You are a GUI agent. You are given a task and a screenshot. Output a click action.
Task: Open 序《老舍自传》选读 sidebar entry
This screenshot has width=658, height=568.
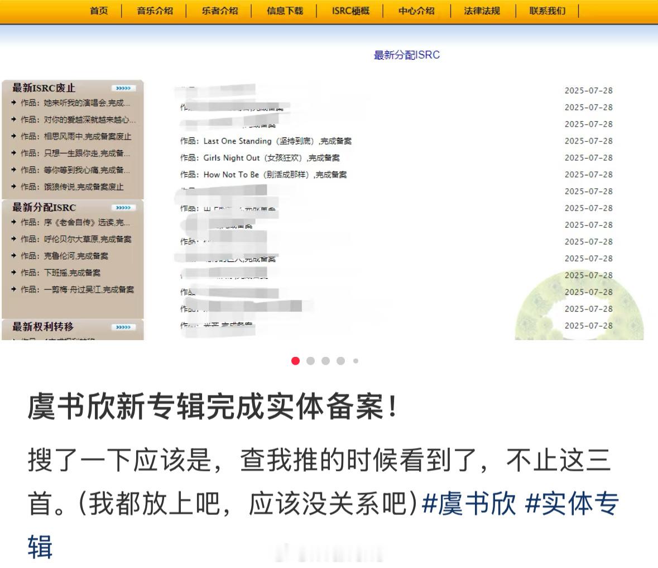point(75,222)
